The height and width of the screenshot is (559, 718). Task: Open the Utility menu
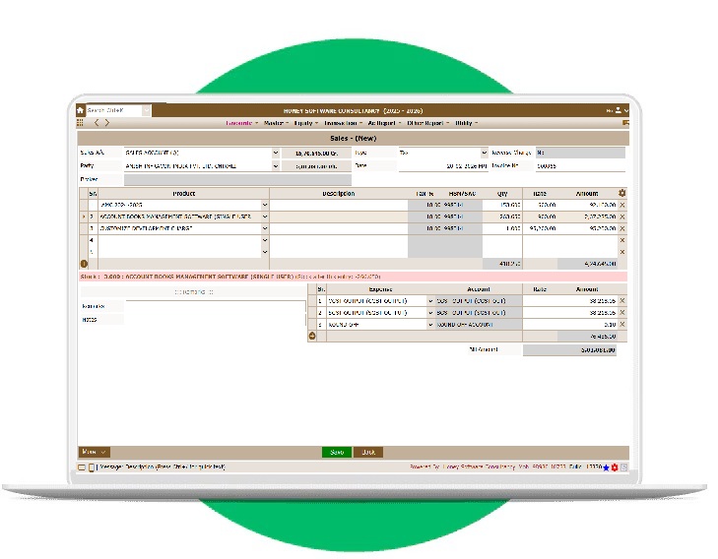[465, 123]
